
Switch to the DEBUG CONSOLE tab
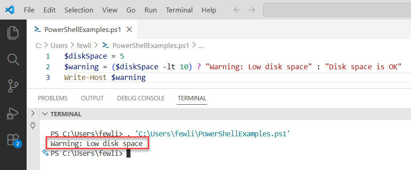141,98
